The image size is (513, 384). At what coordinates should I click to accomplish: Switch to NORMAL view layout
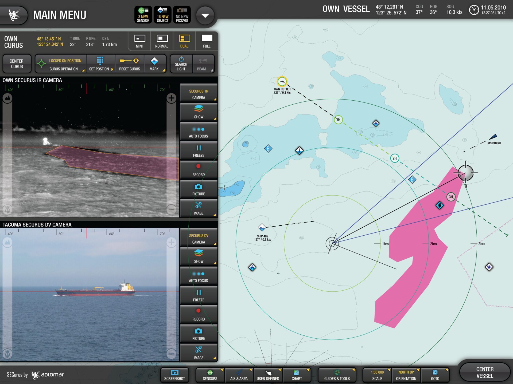(162, 41)
